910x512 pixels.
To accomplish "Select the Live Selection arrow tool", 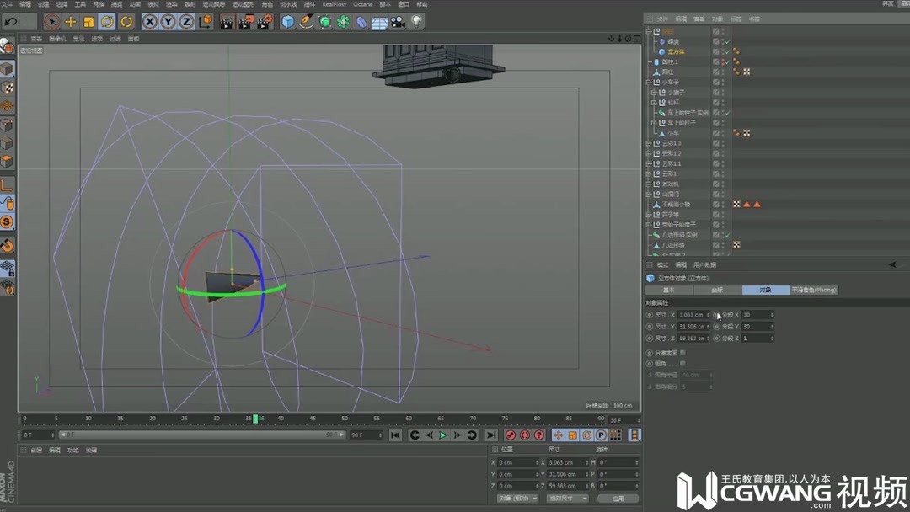I will click(51, 22).
